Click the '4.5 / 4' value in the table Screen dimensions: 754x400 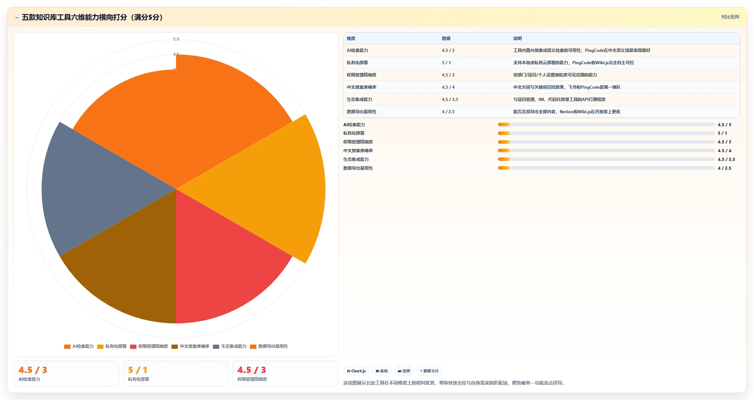[x=448, y=87]
